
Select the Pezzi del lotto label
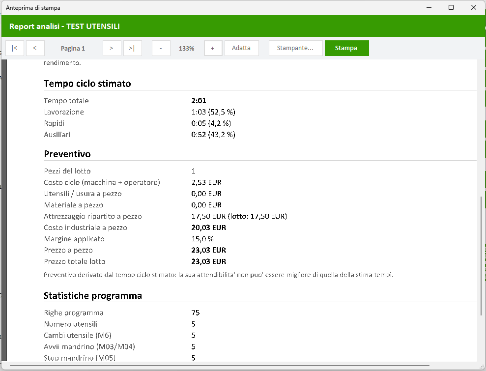67,171
